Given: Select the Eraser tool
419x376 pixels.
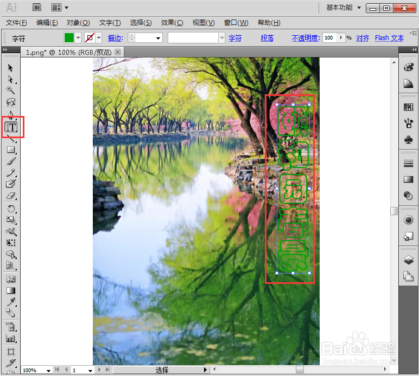Looking at the screenshot, I should click(x=11, y=196).
